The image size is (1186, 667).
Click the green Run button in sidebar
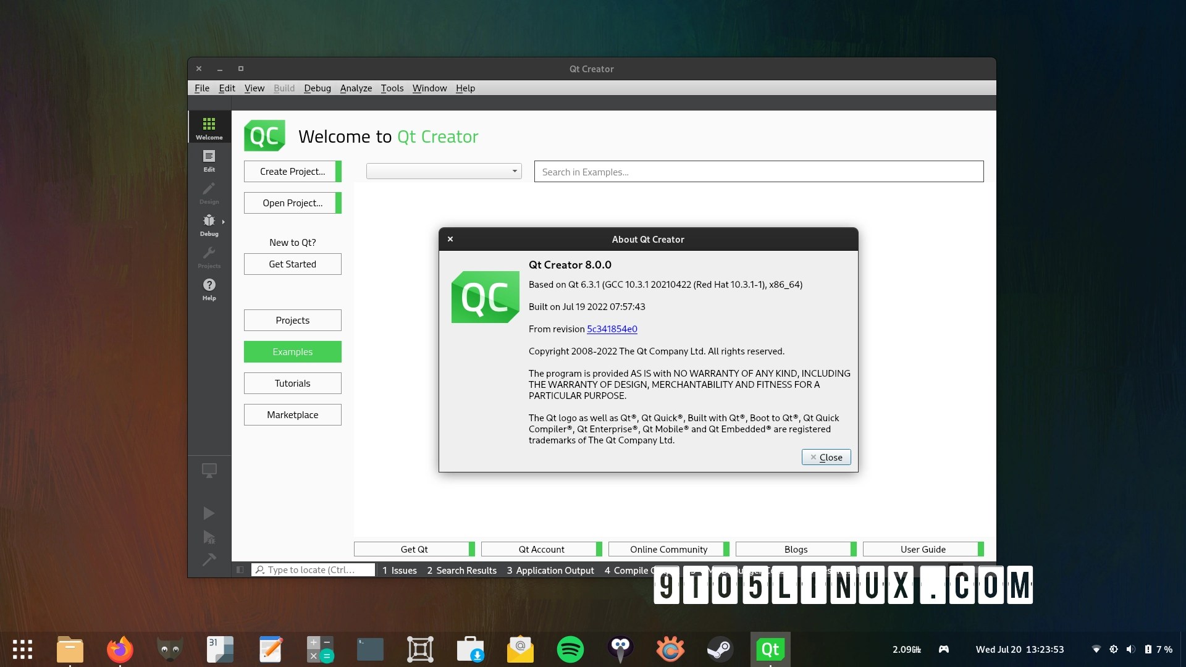(x=209, y=513)
